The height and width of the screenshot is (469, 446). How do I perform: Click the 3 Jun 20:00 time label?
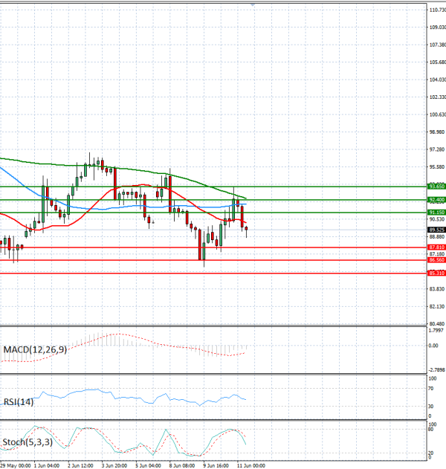tap(114, 466)
